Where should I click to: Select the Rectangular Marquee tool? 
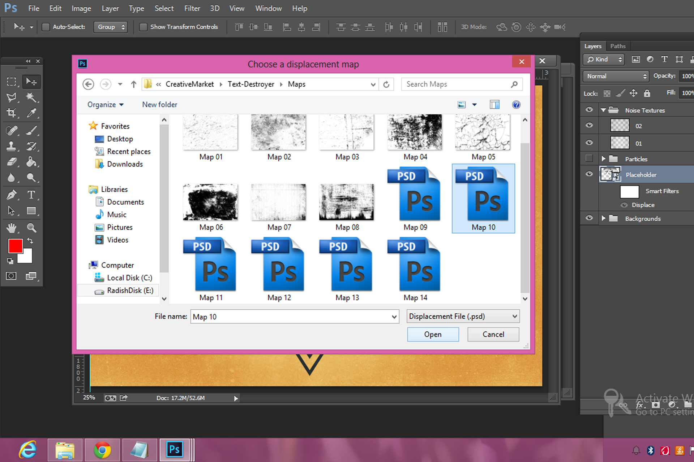click(x=11, y=81)
